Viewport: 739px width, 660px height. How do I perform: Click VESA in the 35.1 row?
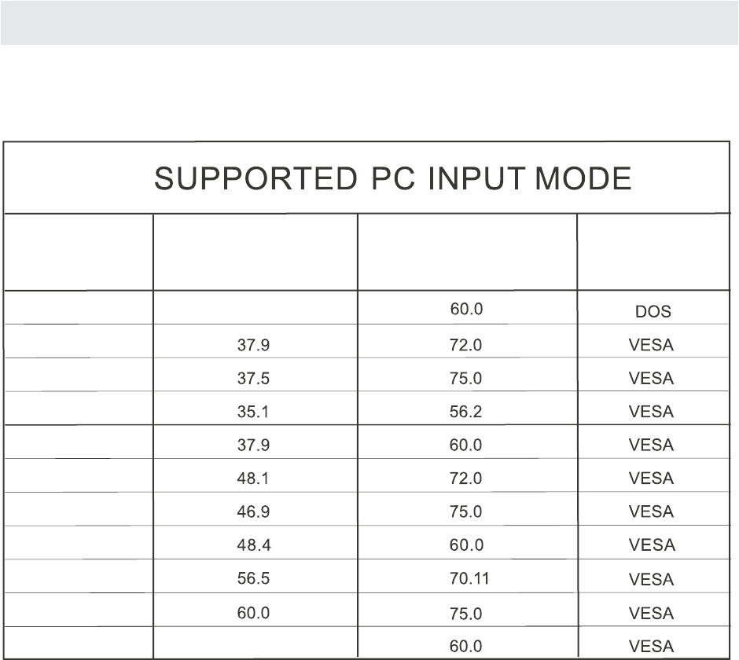(651, 412)
